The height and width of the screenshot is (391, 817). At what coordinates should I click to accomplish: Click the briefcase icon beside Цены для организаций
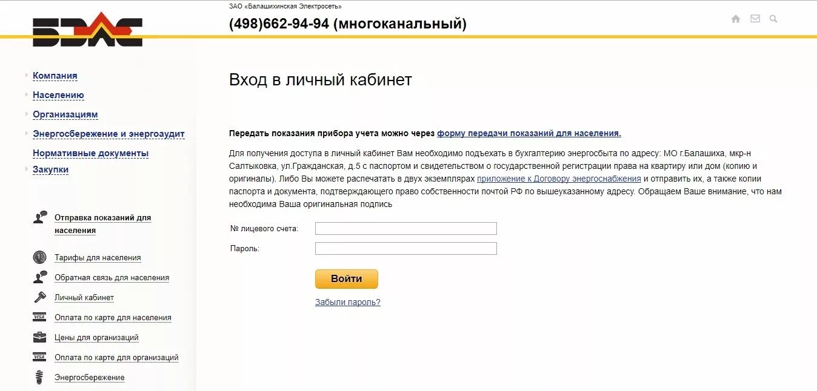tap(39, 337)
